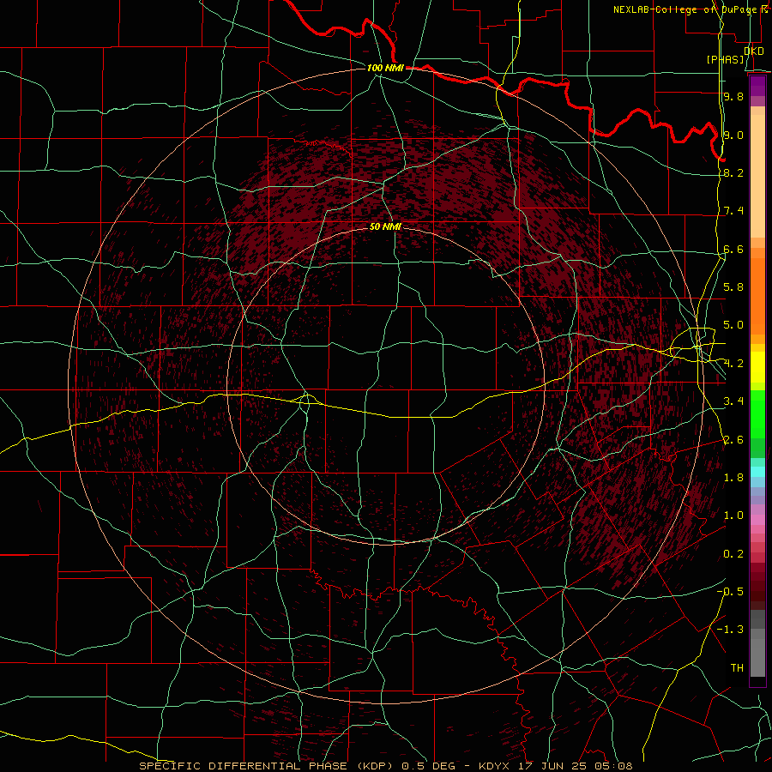Click the 7.4 scale value
Viewport: 772px width, 772px height.
[733, 211]
